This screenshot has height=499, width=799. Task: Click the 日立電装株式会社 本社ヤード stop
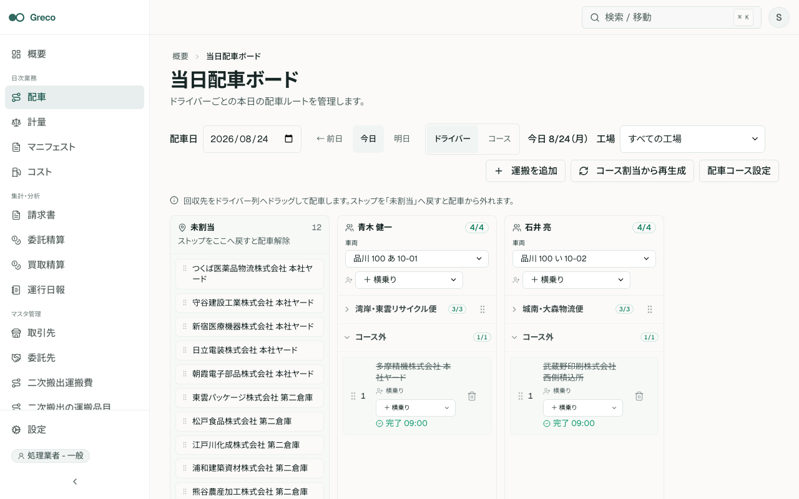click(x=250, y=351)
